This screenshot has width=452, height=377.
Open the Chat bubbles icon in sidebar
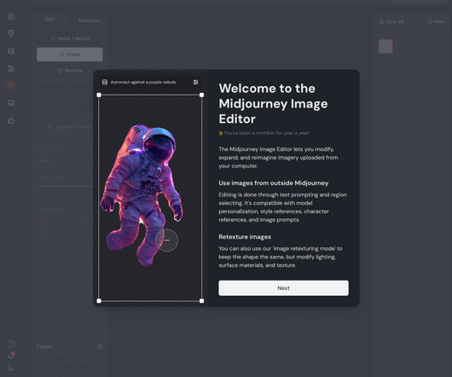(11, 103)
